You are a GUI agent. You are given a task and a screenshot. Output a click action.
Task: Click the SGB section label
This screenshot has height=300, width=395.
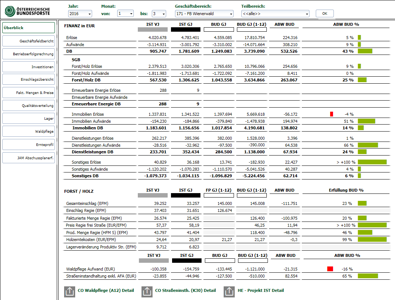76,60
